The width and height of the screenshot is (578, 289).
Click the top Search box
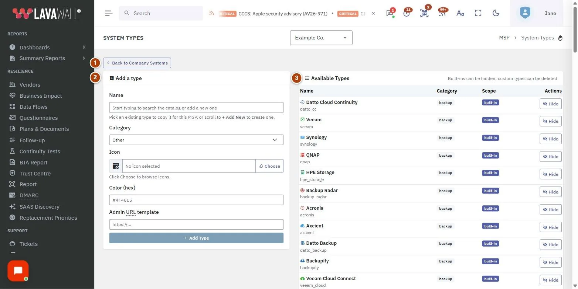pyautogui.click(x=161, y=13)
